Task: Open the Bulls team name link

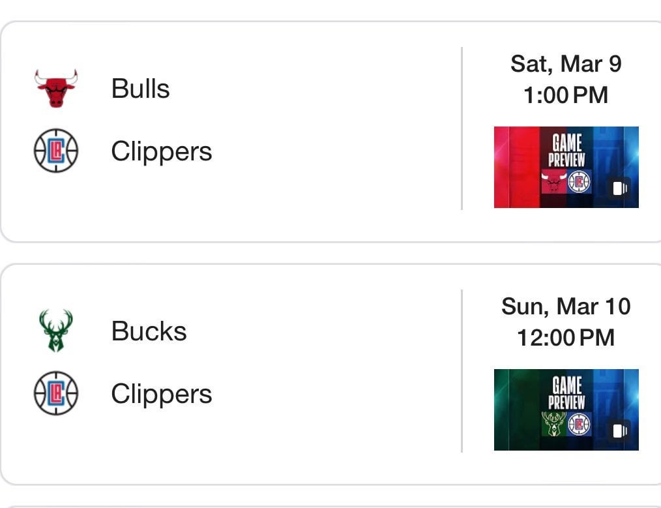Action: coord(140,89)
